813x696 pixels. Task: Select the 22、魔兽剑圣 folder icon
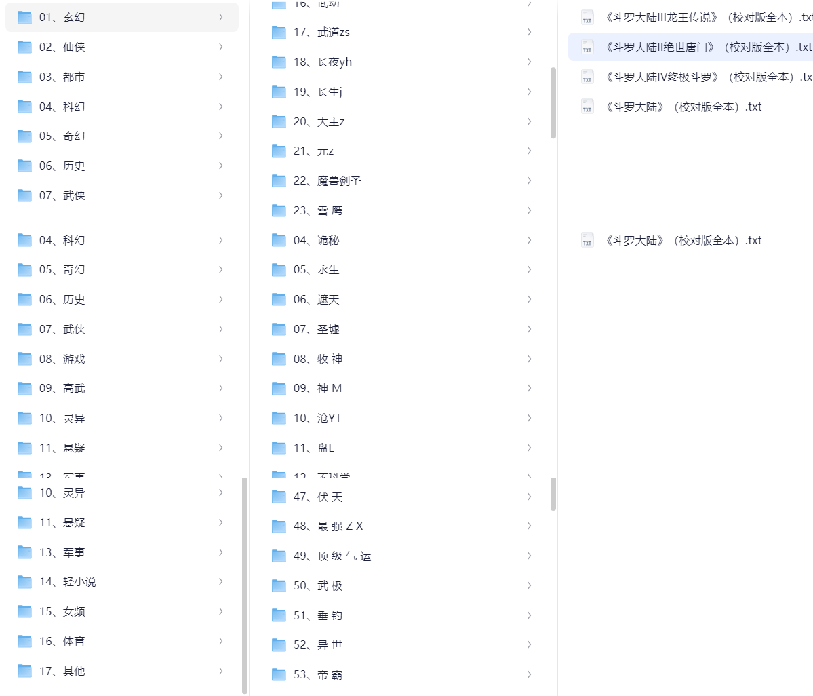[x=279, y=181]
